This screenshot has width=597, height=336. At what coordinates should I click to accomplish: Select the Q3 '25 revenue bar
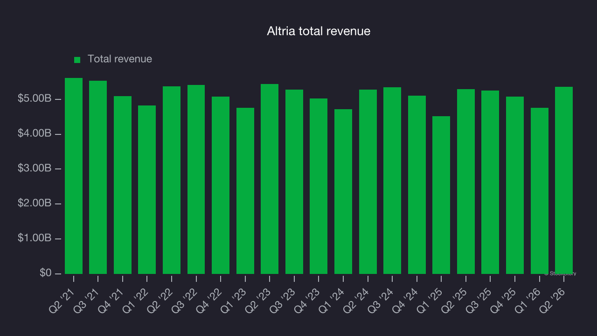pyautogui.click(x=490, y=182)
